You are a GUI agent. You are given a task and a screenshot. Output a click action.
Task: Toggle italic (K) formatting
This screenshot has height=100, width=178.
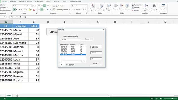(17, 9)
